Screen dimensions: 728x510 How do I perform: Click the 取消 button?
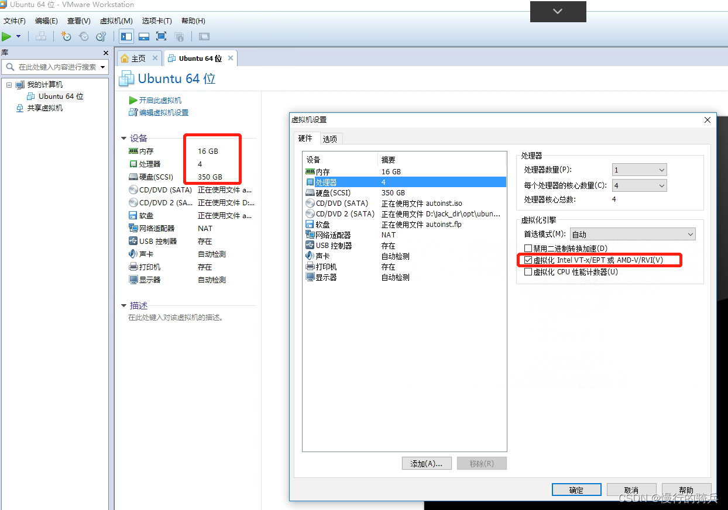(x=631, y=490)
